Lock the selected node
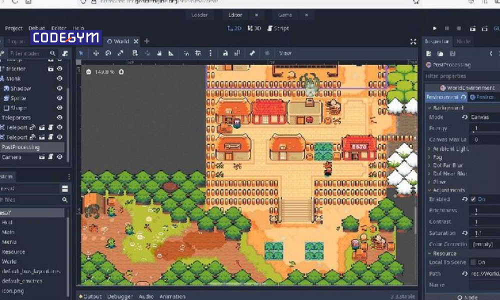500x300 pixels. coord(224,52)
